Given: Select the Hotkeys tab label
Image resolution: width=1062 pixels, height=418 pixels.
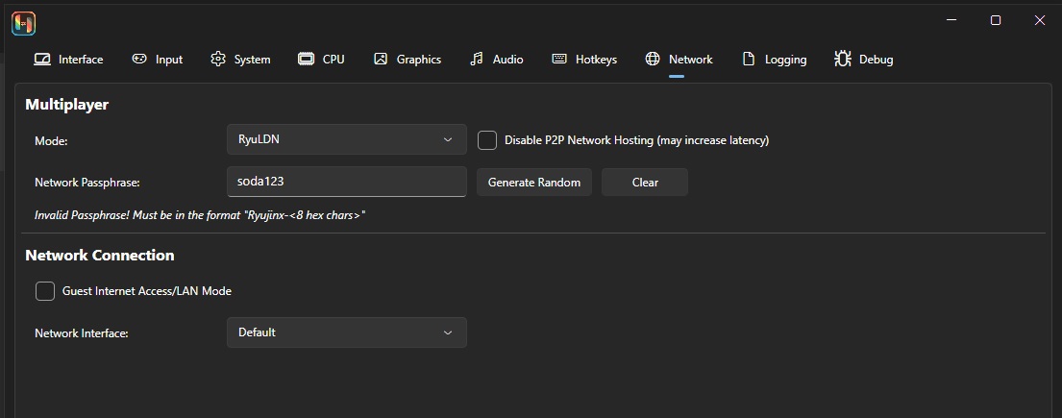Looking at the screenshot, I should [x=596, y=60].
